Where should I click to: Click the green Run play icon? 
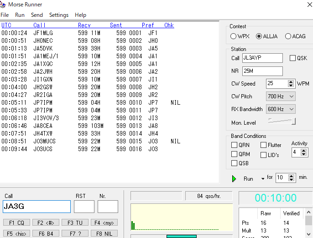click(x=234, y=179)
